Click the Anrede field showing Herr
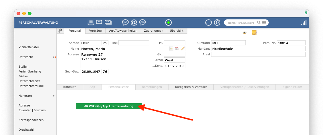 91,43
